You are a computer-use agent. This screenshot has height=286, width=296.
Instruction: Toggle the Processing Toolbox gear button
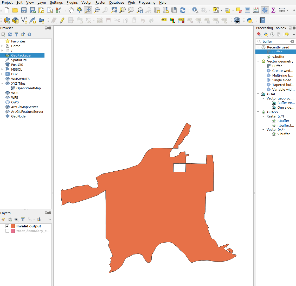pyautogui.click(x=265, y=10)
